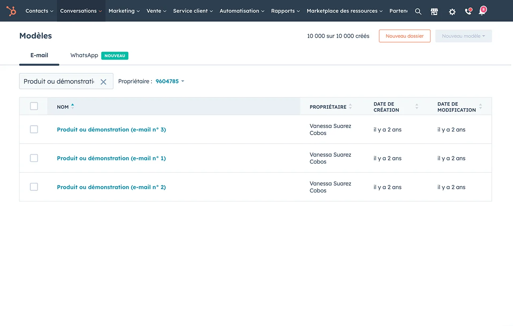
Task: Check the e-mail n° 3 row checkbox
Action: pyautogui.click(x=34, y=129)
